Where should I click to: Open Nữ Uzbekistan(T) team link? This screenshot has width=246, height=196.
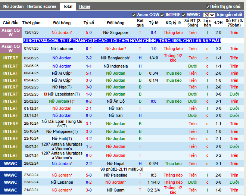coord(64,94)
